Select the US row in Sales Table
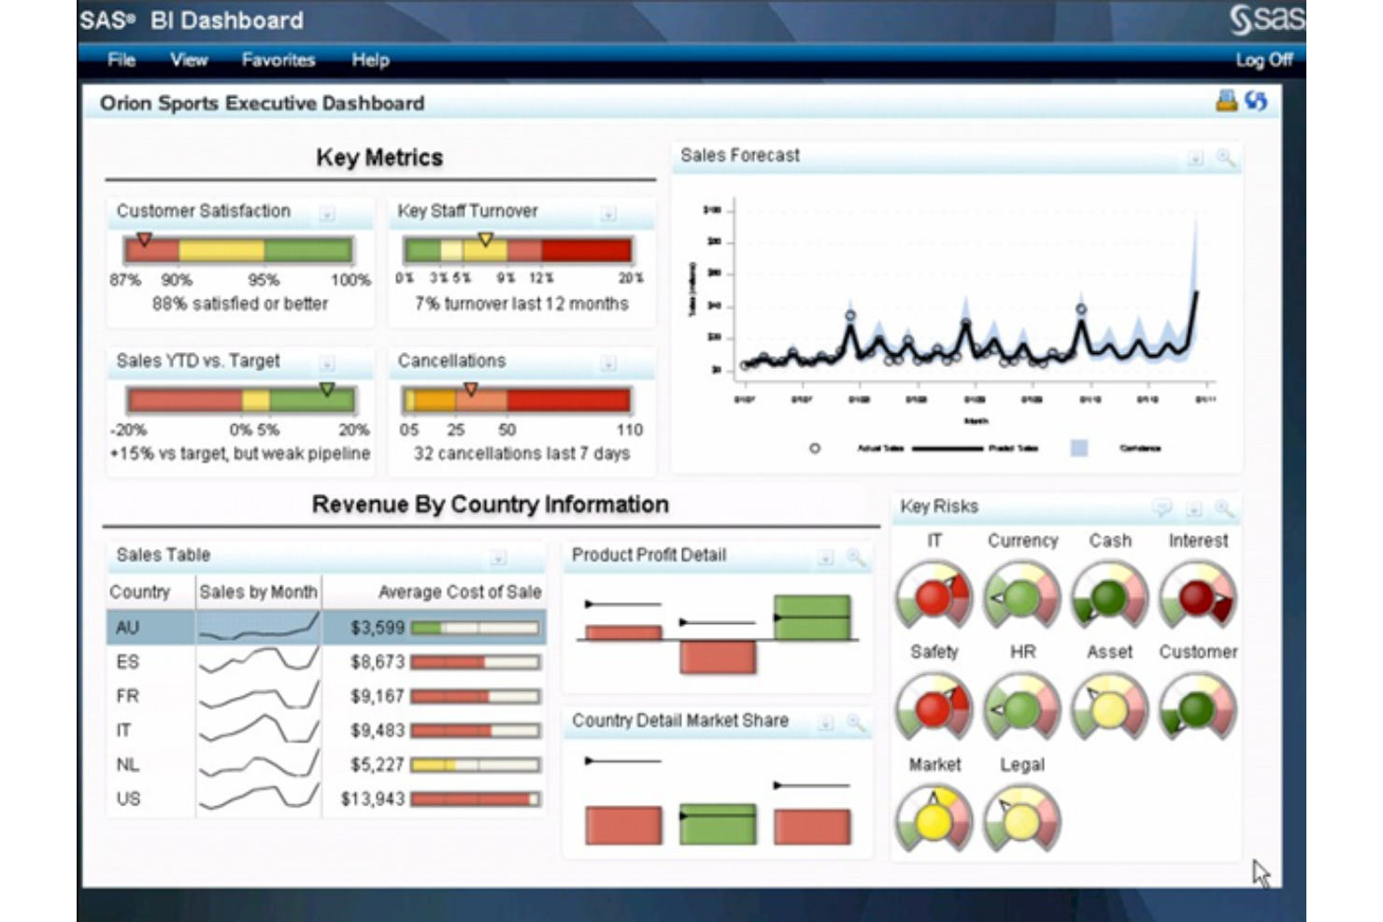The image size is (1383, 922). [326, 800]
